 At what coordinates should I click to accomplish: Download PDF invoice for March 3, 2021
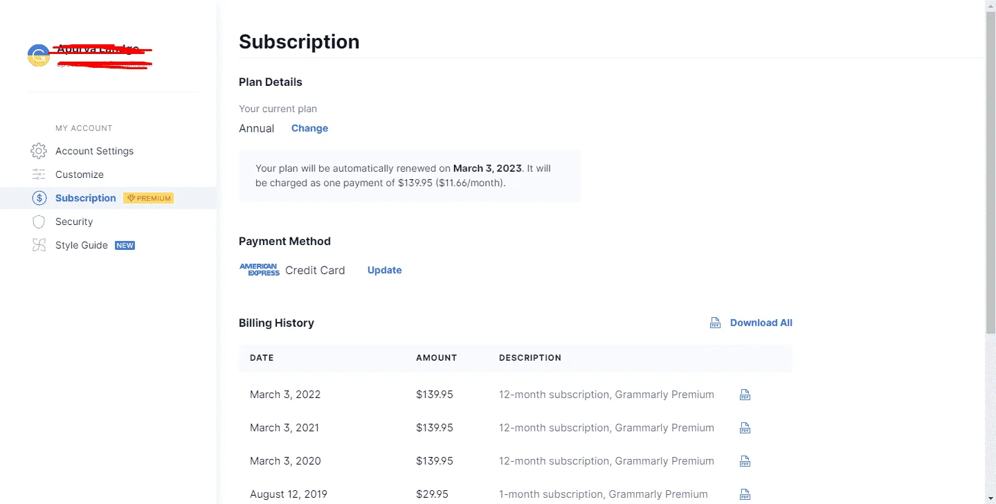click(x=745, y=428)
